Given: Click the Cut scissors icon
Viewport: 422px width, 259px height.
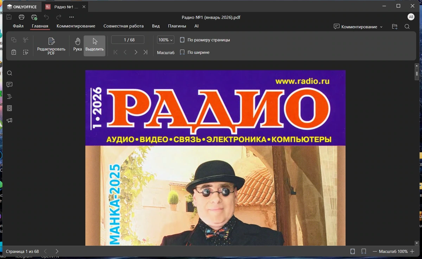Looking at the screenshot, I should [x=26, y=40].
